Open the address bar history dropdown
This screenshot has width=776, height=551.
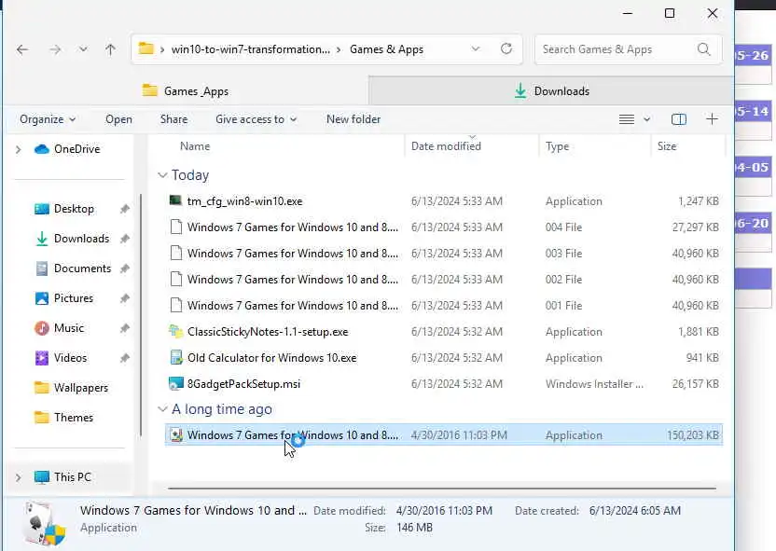pos(476,49)
